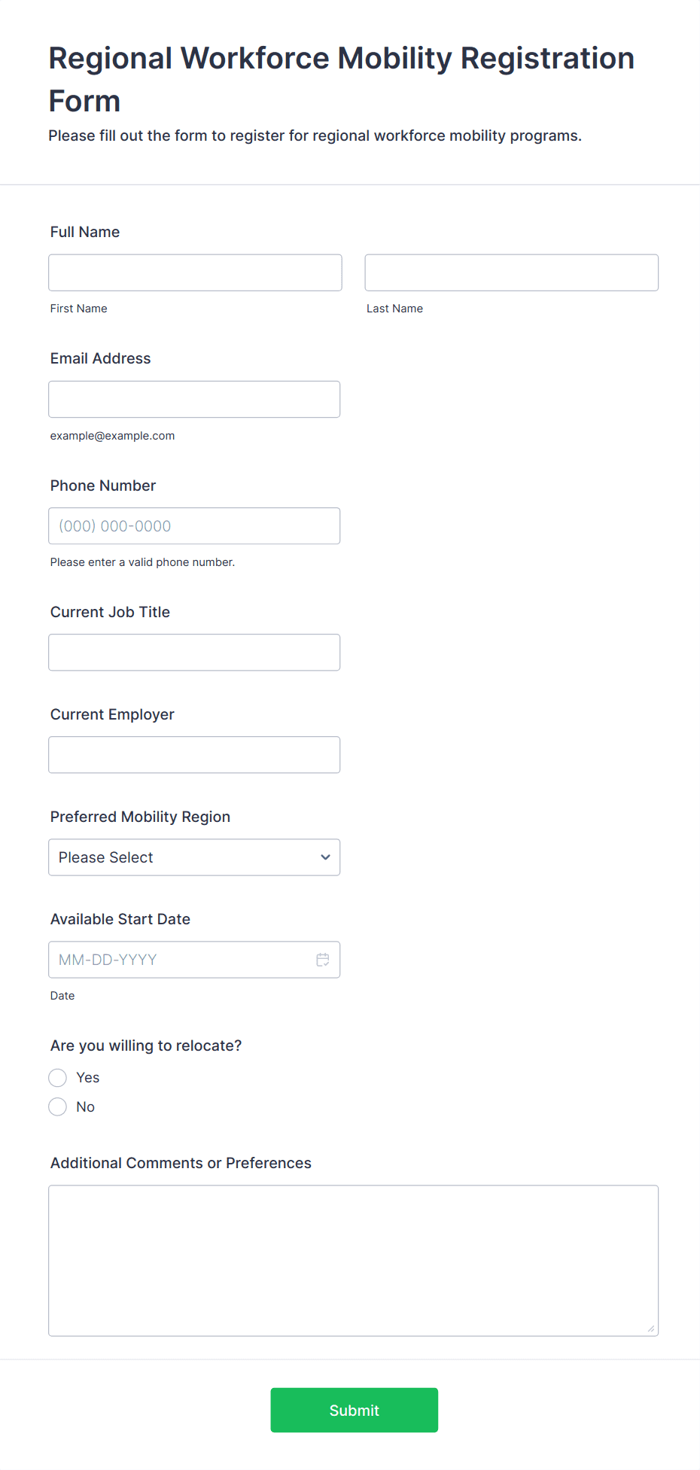Click the Additional Comments or Preferences label

(181, 1163)
